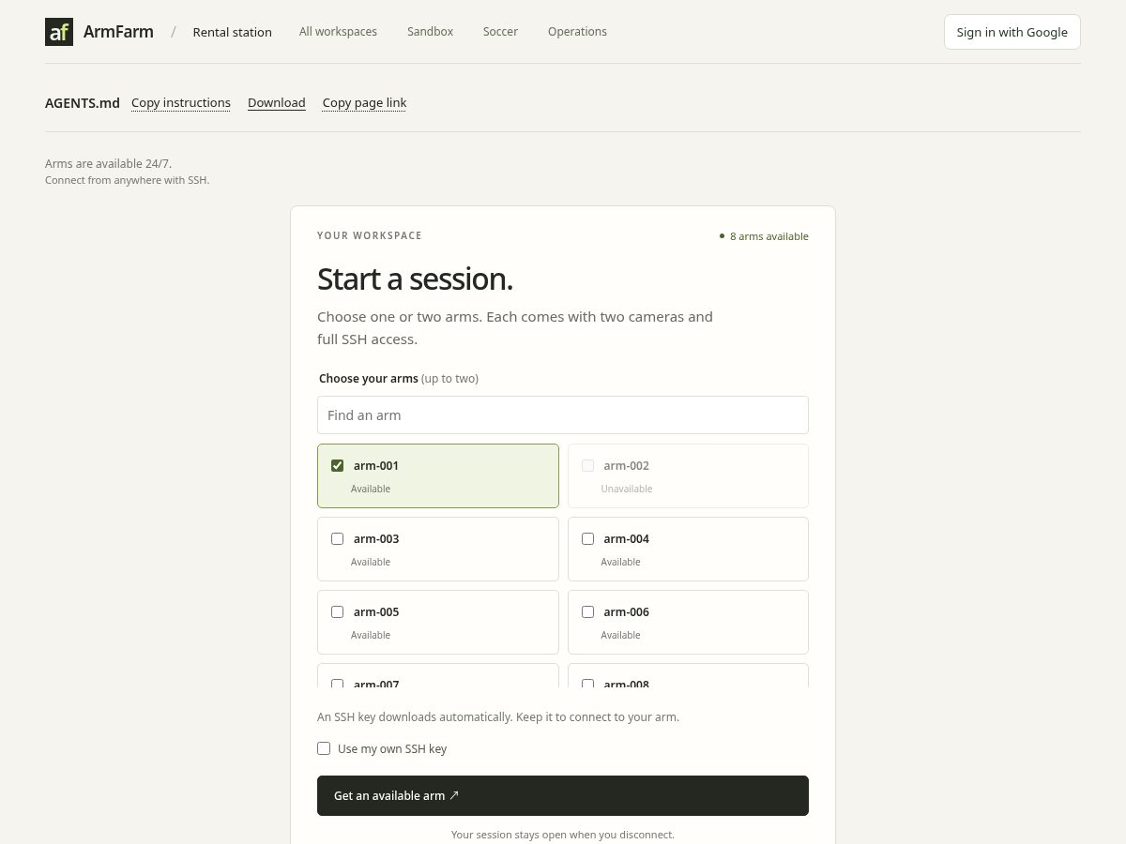The height and width of the screenshot is (844, 1126).
Task: Go to All workspaces
Action: coord(338,32)
